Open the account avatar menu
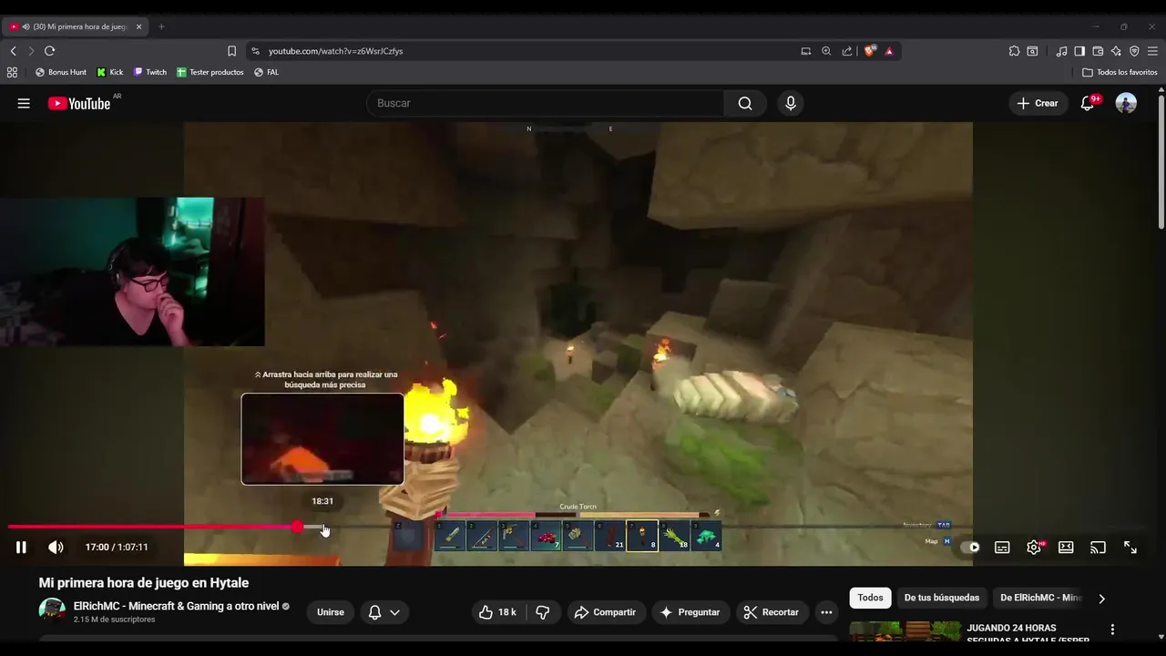 [x=1127, y=103]
